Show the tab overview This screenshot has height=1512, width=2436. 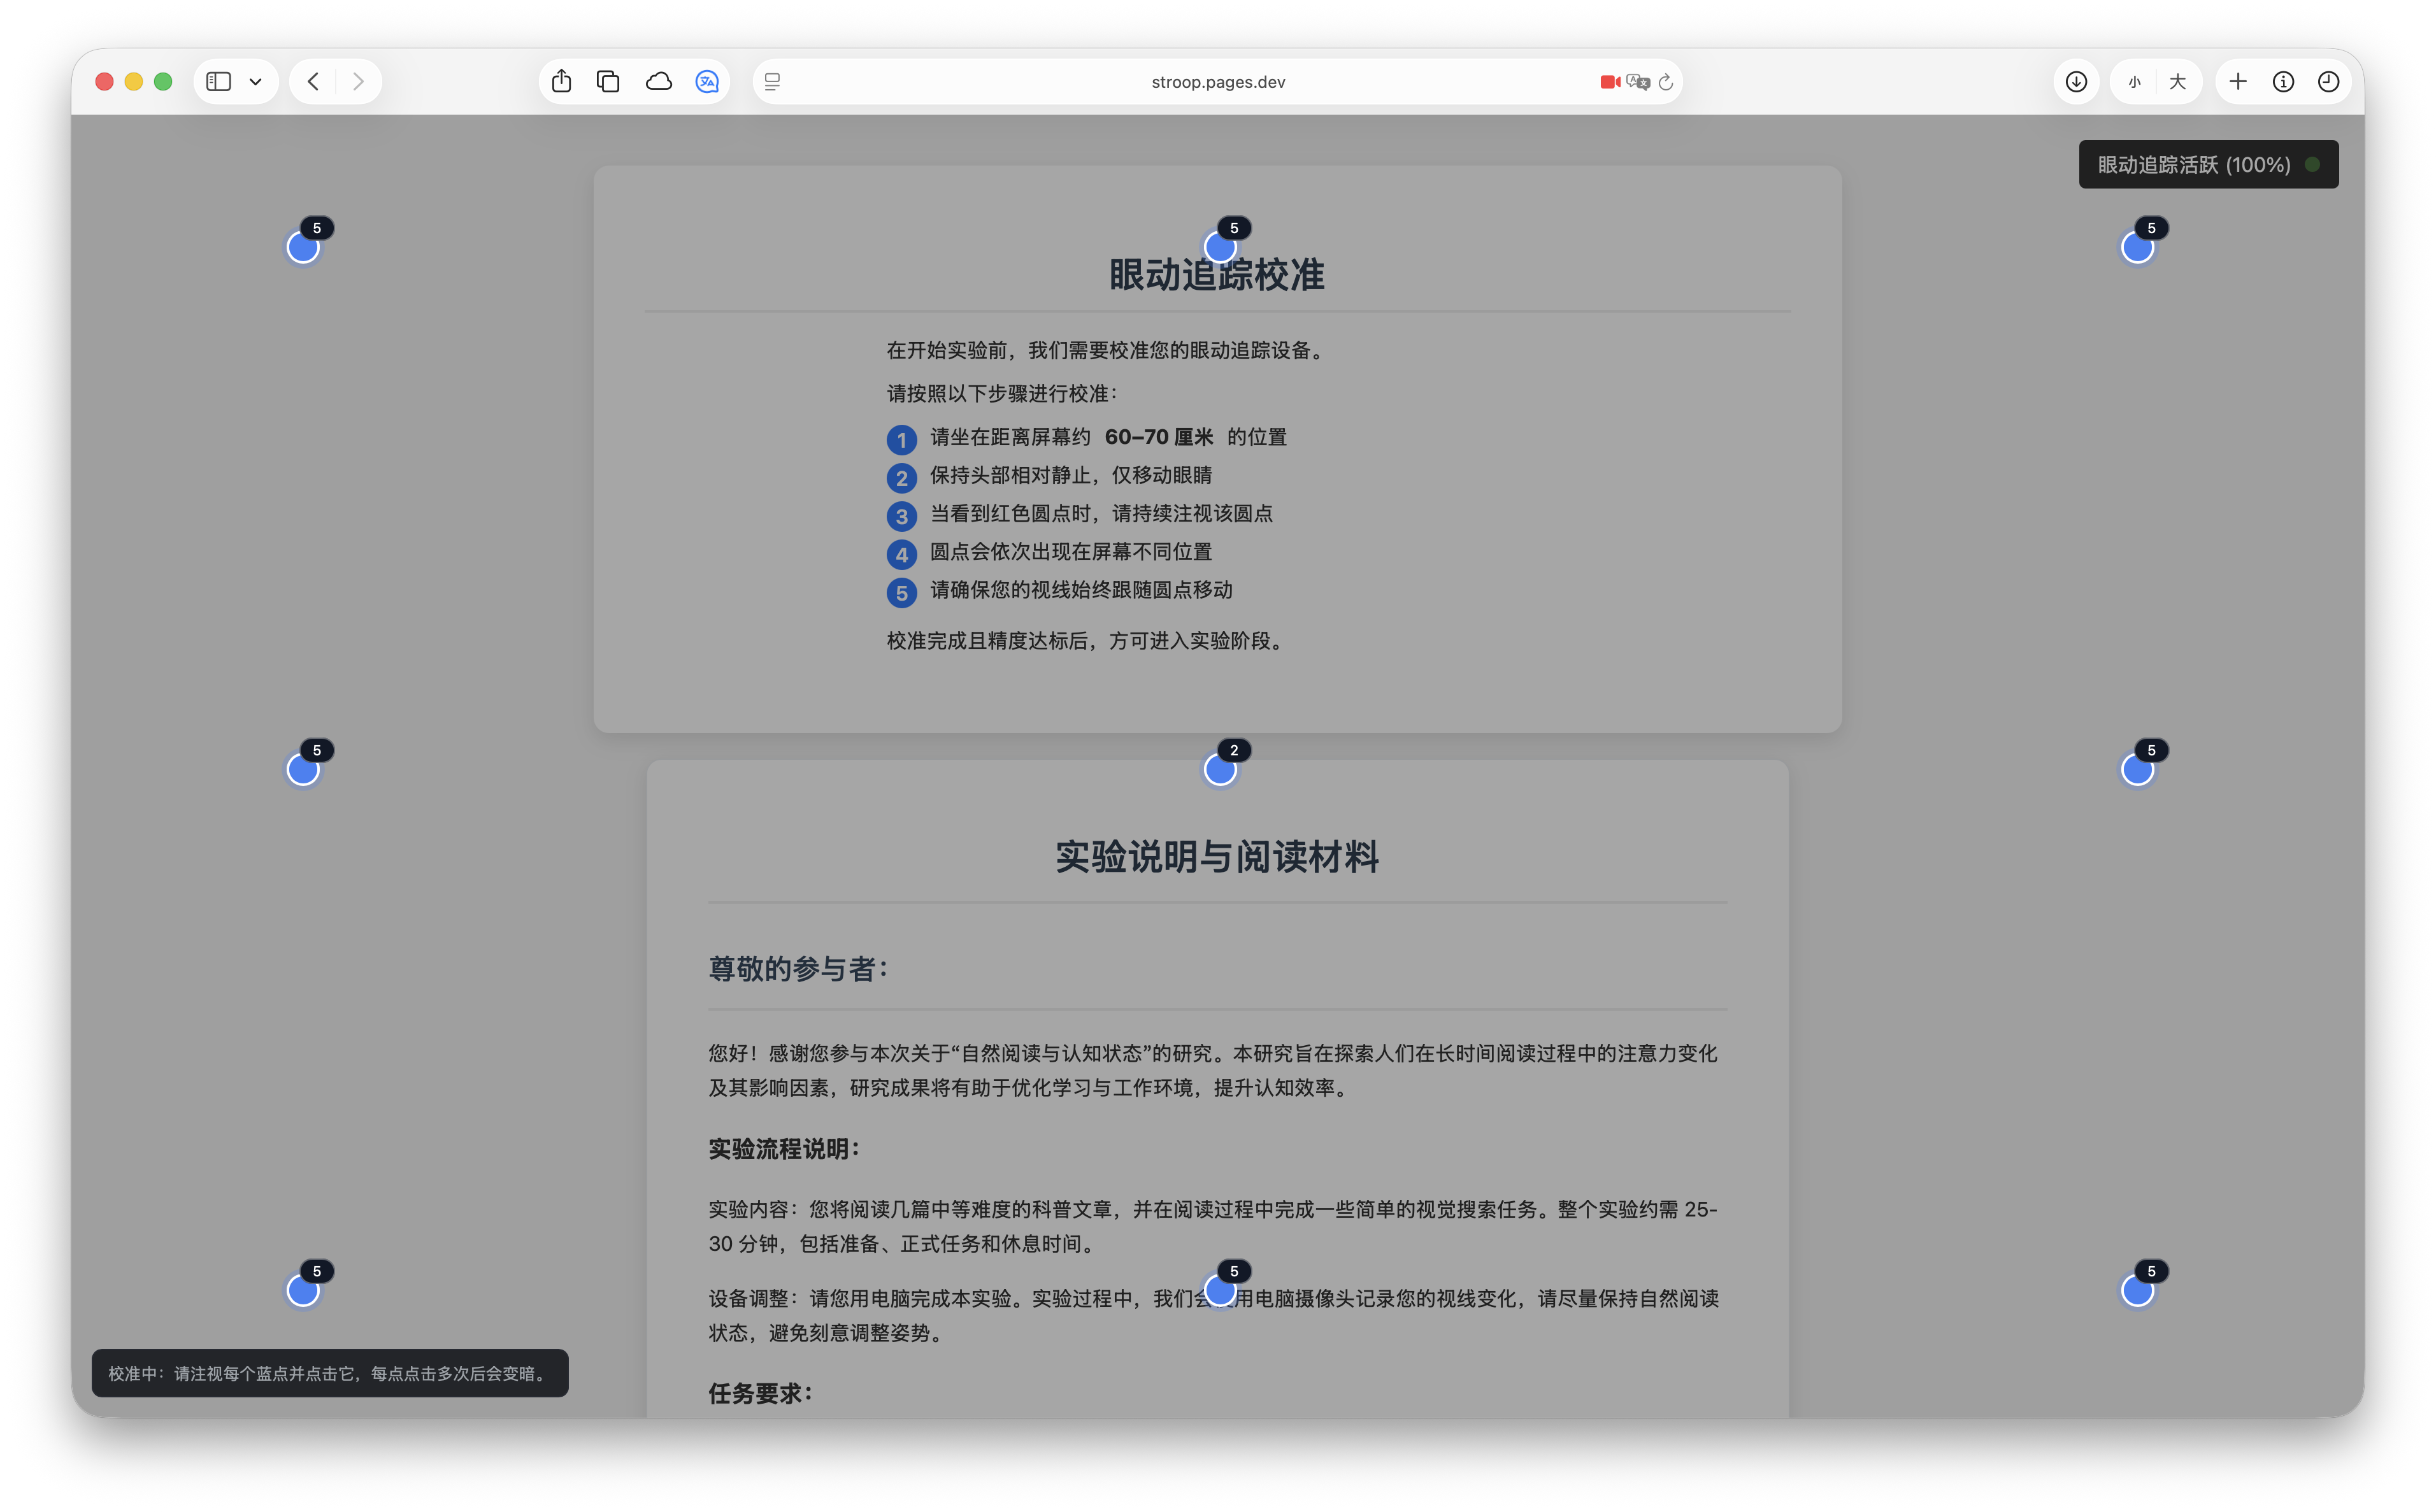(x=608, y=81)
